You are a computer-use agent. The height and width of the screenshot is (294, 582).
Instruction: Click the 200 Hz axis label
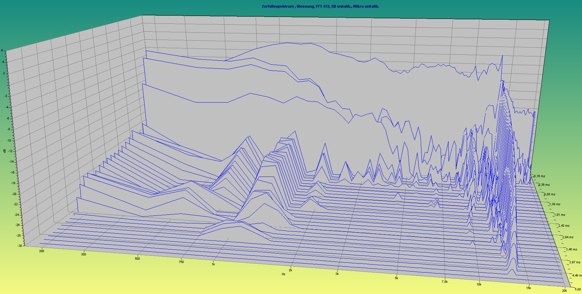42,251
